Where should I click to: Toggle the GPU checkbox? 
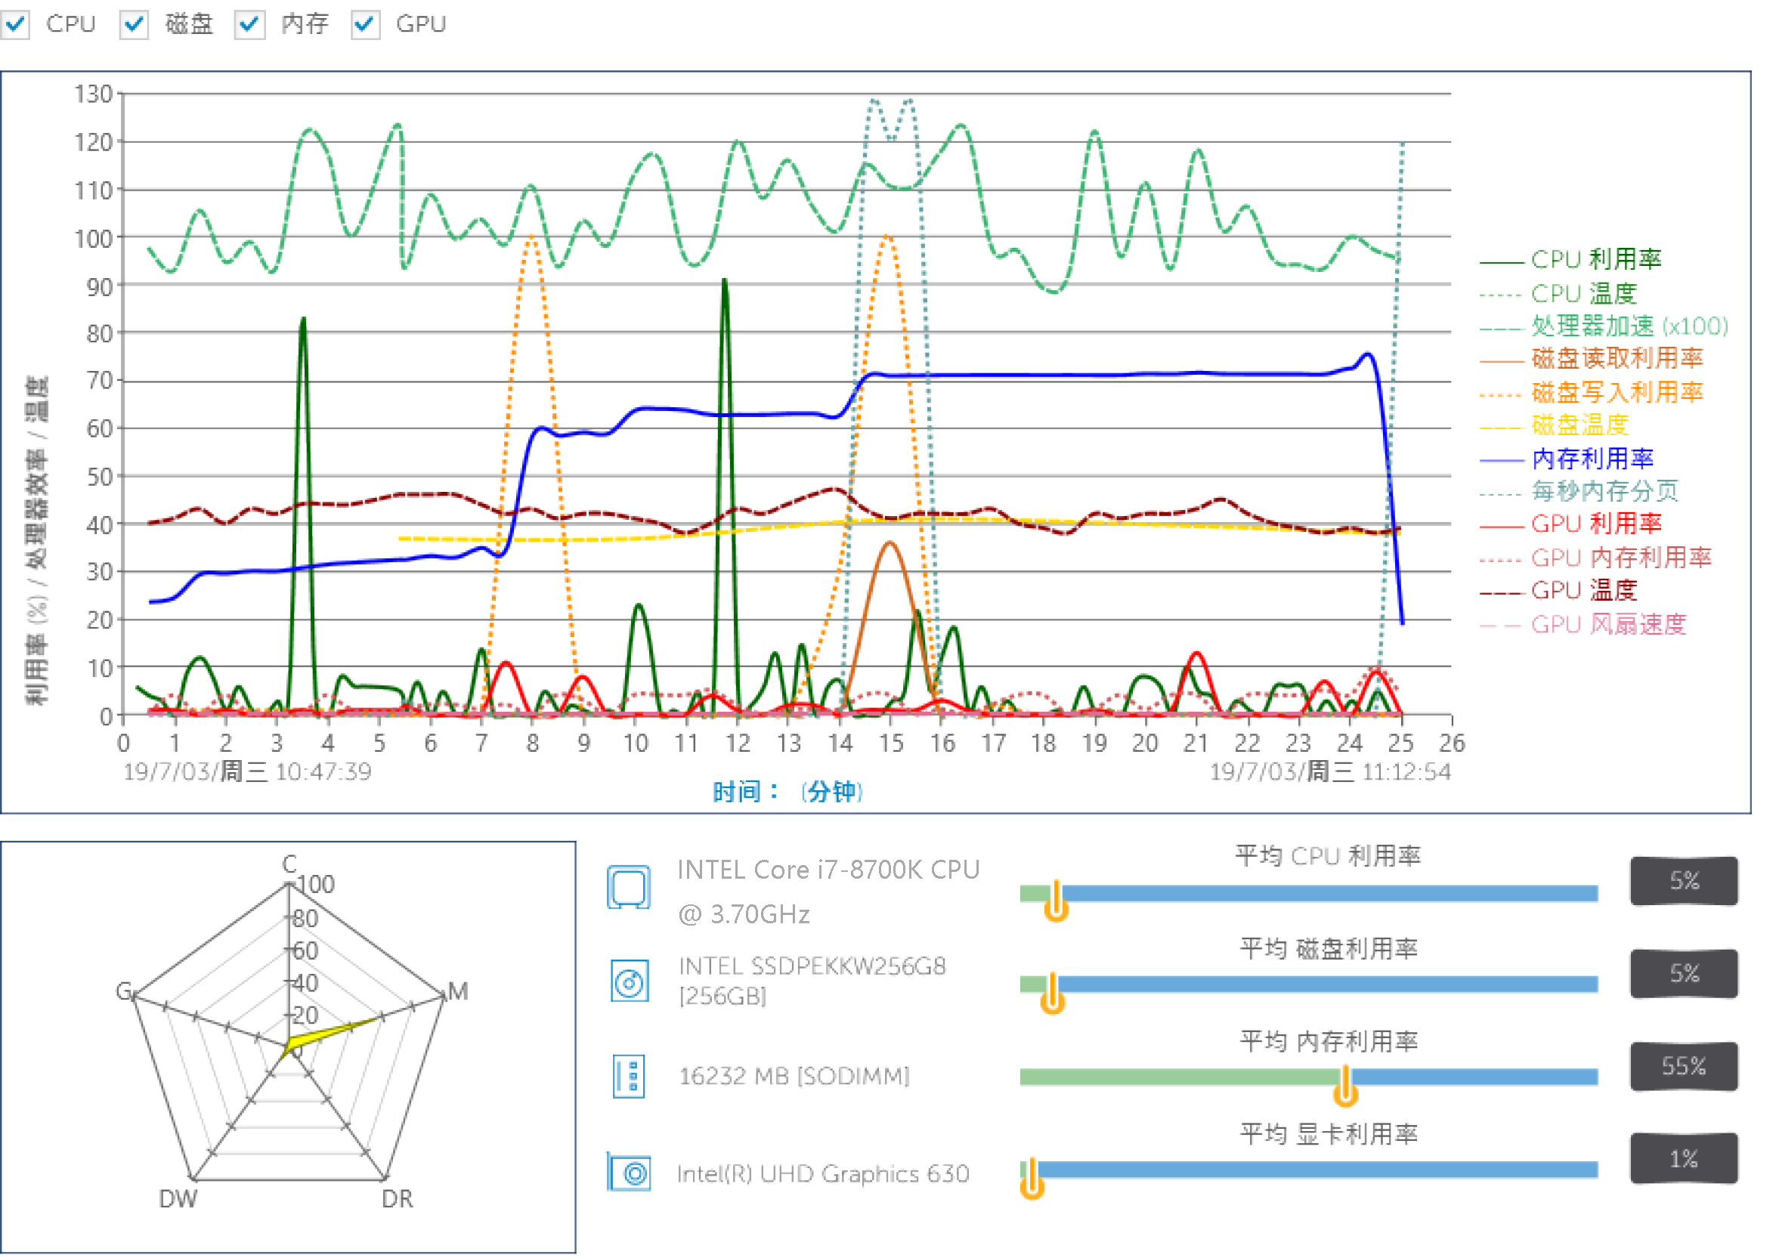point(365,24)
